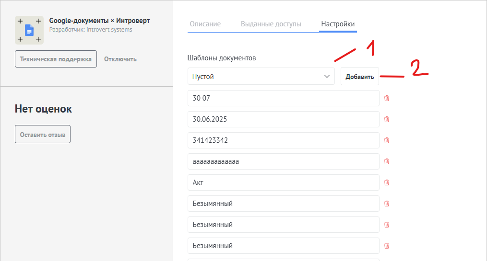Select the "Настройки" tab
Viewport: 487px width, 261px height.
pyautogui.click(x=338, y=24)
